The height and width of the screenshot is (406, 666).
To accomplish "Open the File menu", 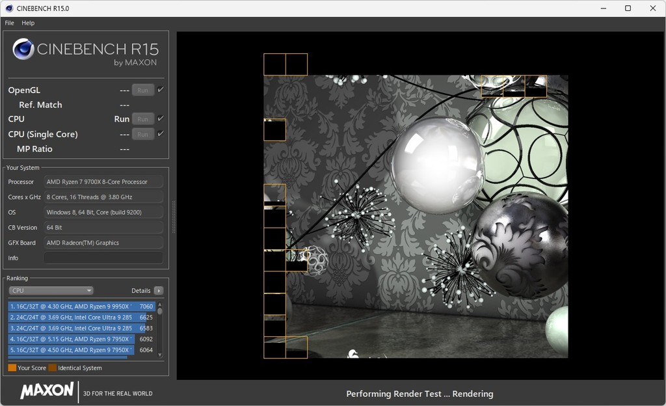I will pyautogui.click(x=9, y=23).
